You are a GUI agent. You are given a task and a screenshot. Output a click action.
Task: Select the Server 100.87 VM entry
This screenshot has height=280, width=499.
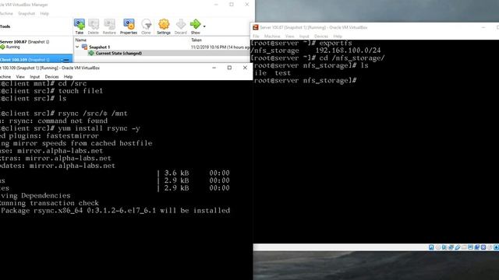coord(36,44)
